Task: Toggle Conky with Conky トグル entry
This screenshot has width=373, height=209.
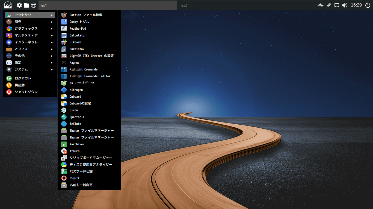Action: click(x=79, y=22)
